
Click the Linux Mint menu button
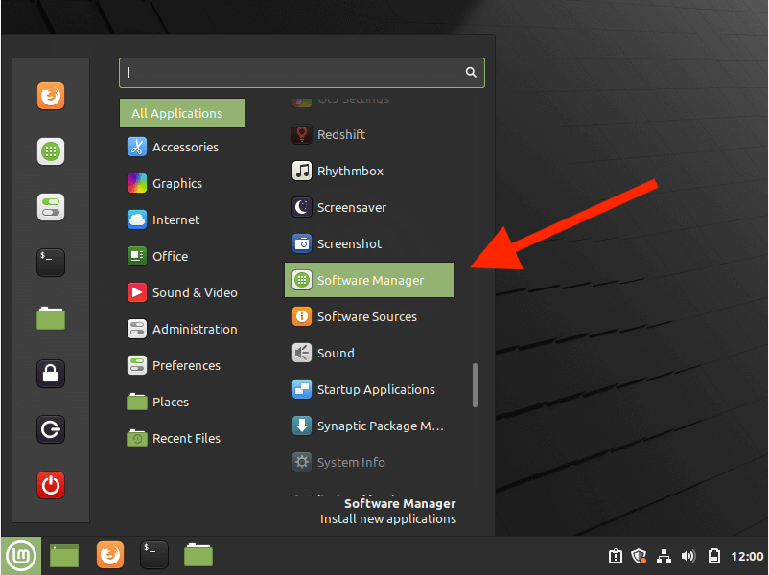pos(20,556)
